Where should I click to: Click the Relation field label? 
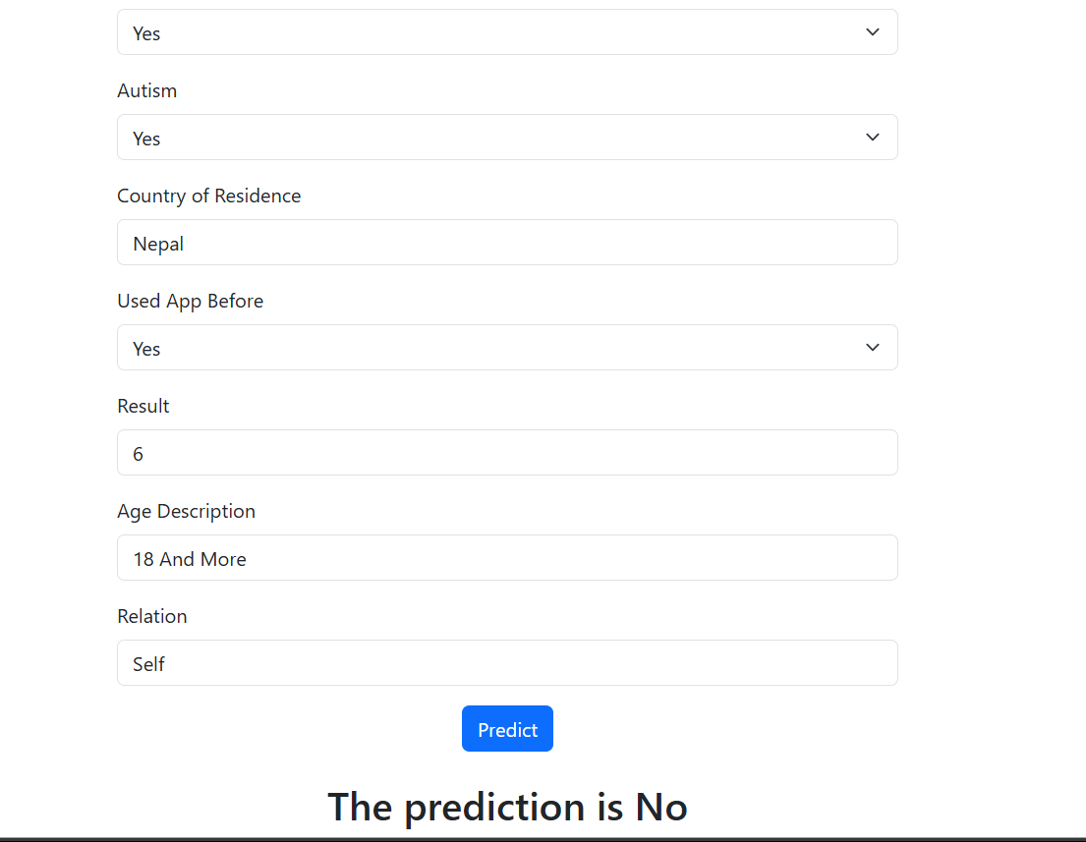(151, 616)
